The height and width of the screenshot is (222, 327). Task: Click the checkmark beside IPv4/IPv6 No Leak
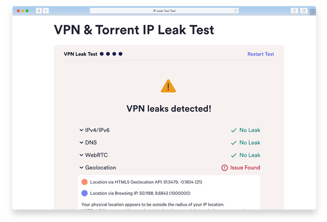pyautogui.click(x=233, y=130)
